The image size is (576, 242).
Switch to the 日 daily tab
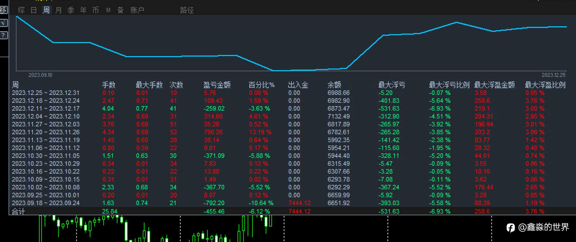[x=34, y=10]
